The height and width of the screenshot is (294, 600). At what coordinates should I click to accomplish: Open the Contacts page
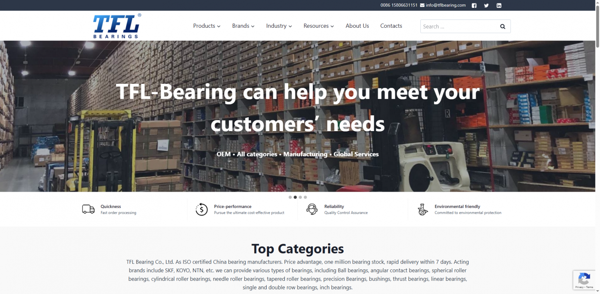click(391, 26)
